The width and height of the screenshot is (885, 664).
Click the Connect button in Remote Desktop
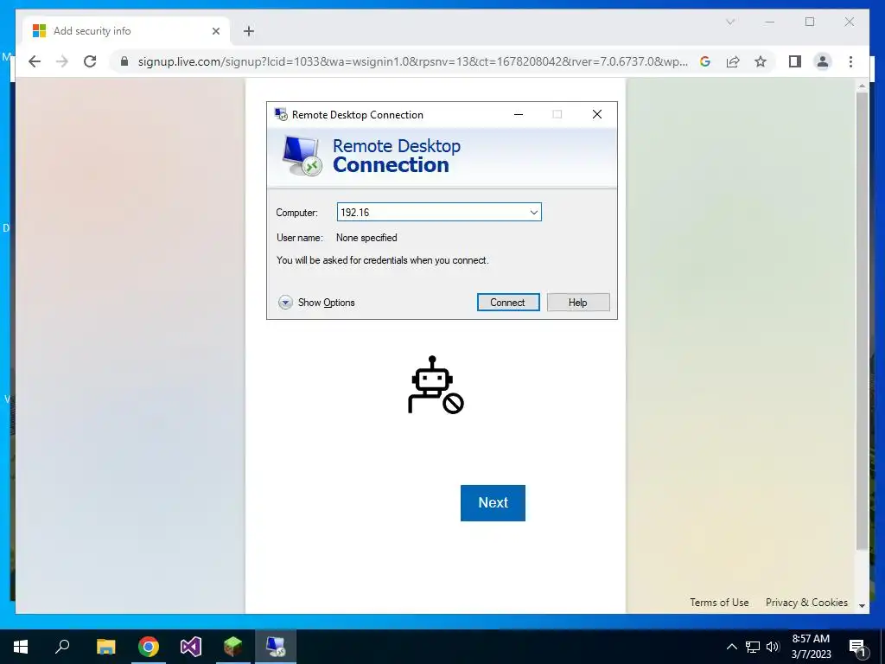[508, 302]
